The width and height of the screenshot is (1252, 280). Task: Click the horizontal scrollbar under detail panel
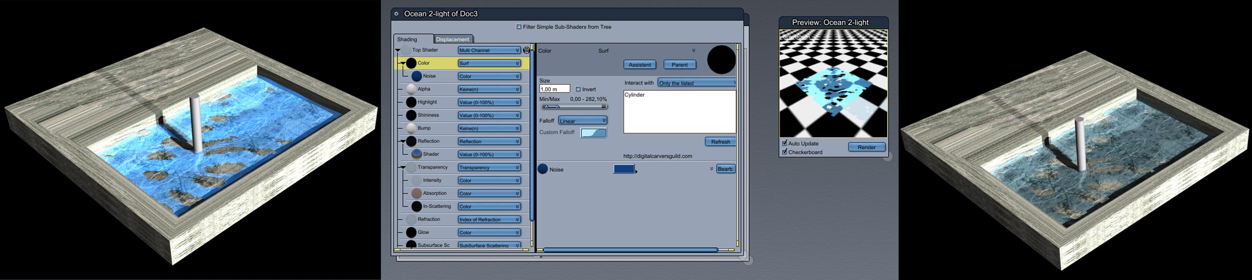tap(630, 250)
